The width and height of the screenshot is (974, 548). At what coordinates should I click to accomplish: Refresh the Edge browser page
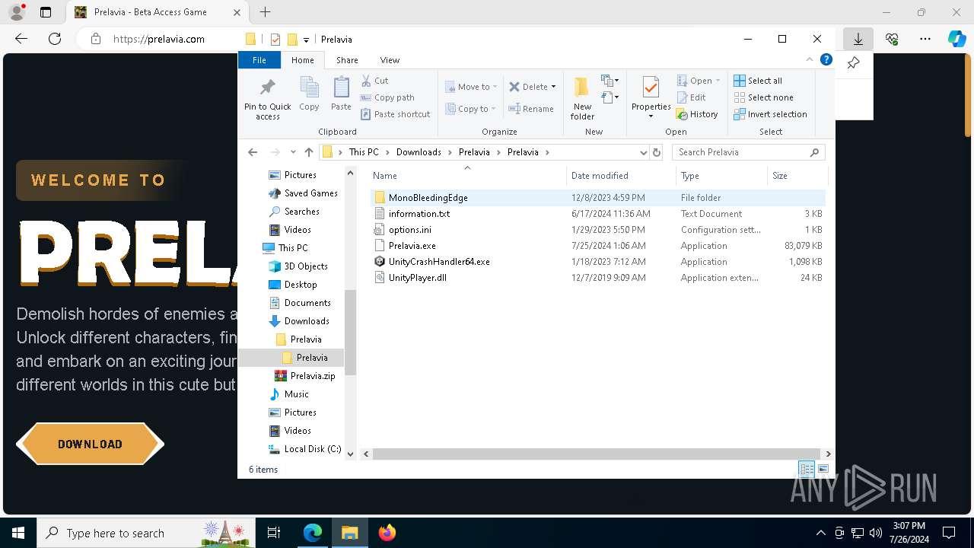click(x=55, y=39)
